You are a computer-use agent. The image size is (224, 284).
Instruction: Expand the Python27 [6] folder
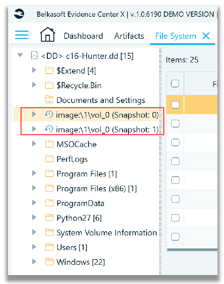(x=34, y=217)
